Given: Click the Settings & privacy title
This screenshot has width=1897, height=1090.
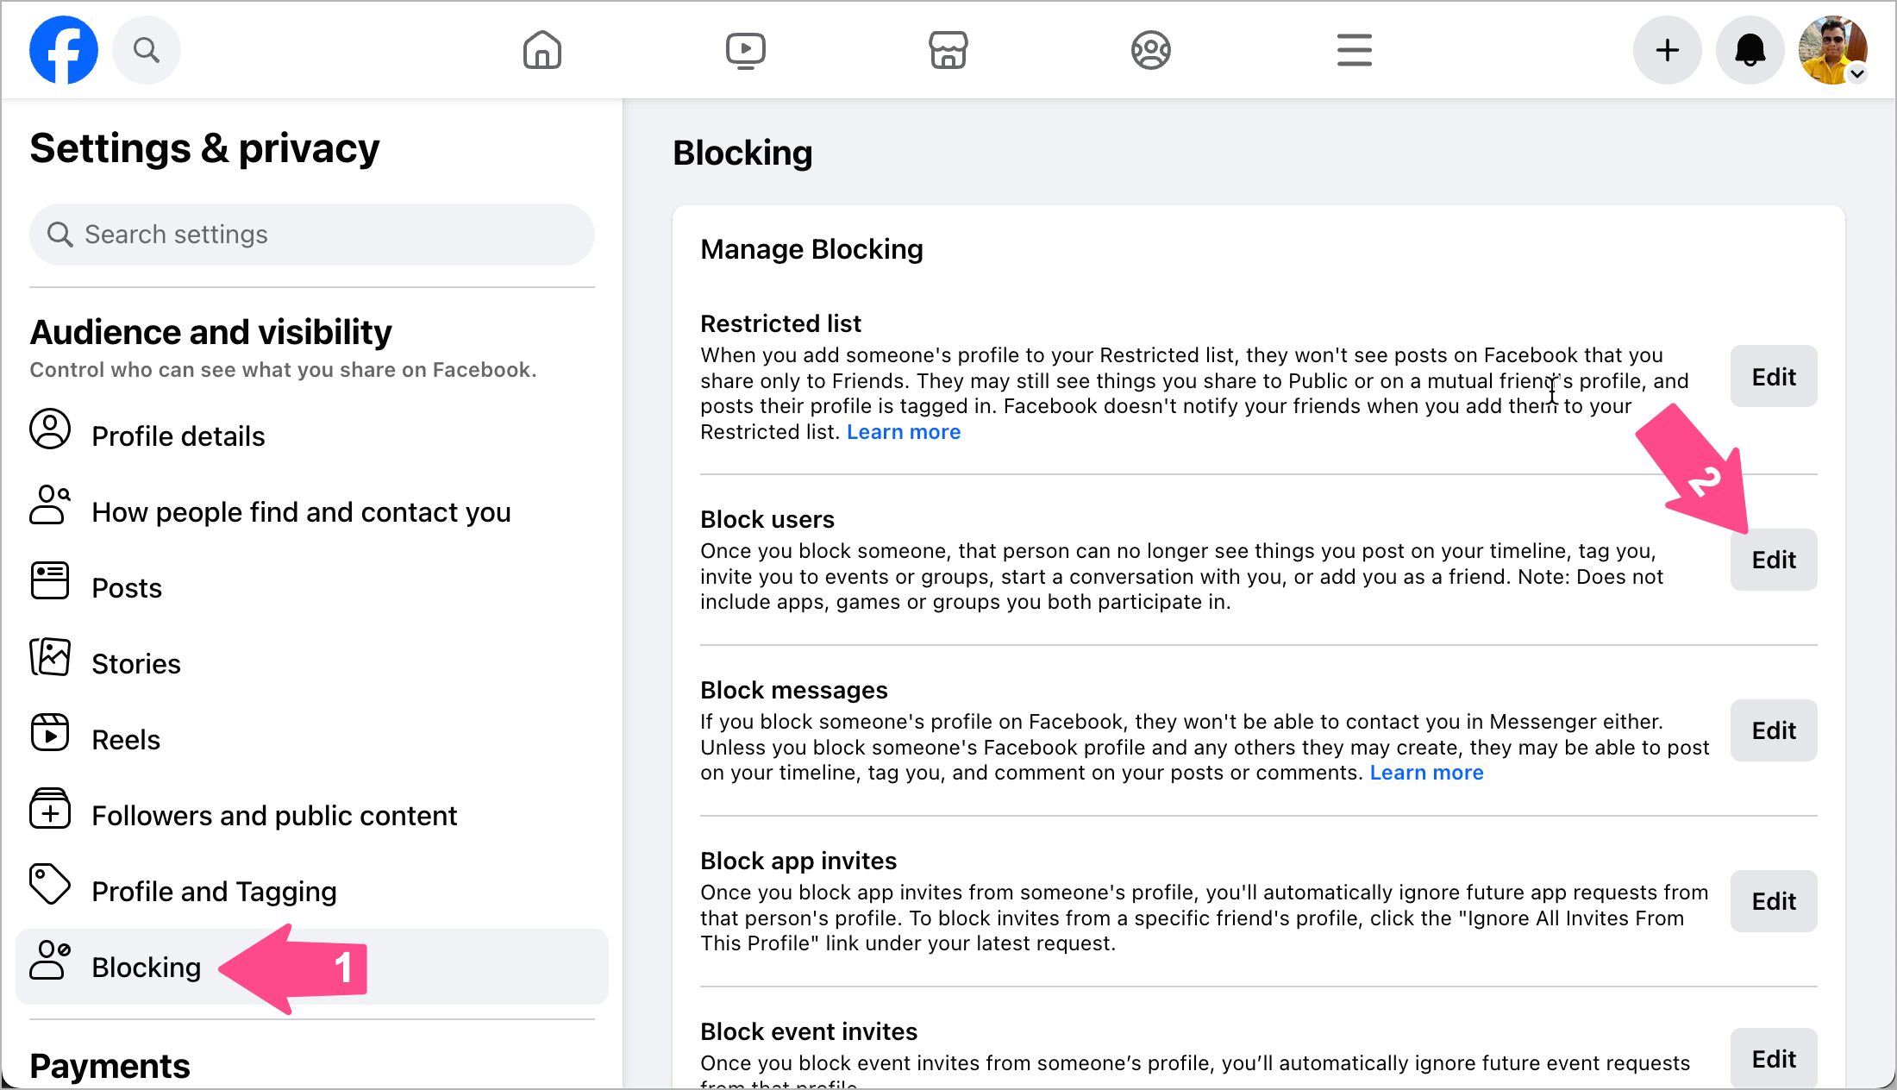Looking at the screenshot, I should [204, 148].
